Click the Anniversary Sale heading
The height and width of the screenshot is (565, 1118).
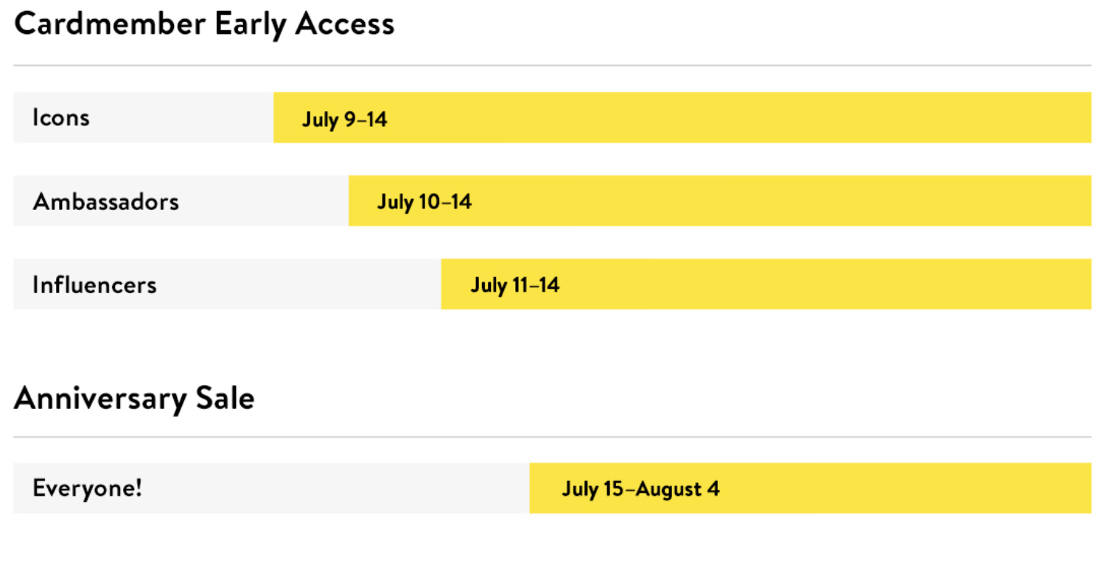click(x=134, y=399)
